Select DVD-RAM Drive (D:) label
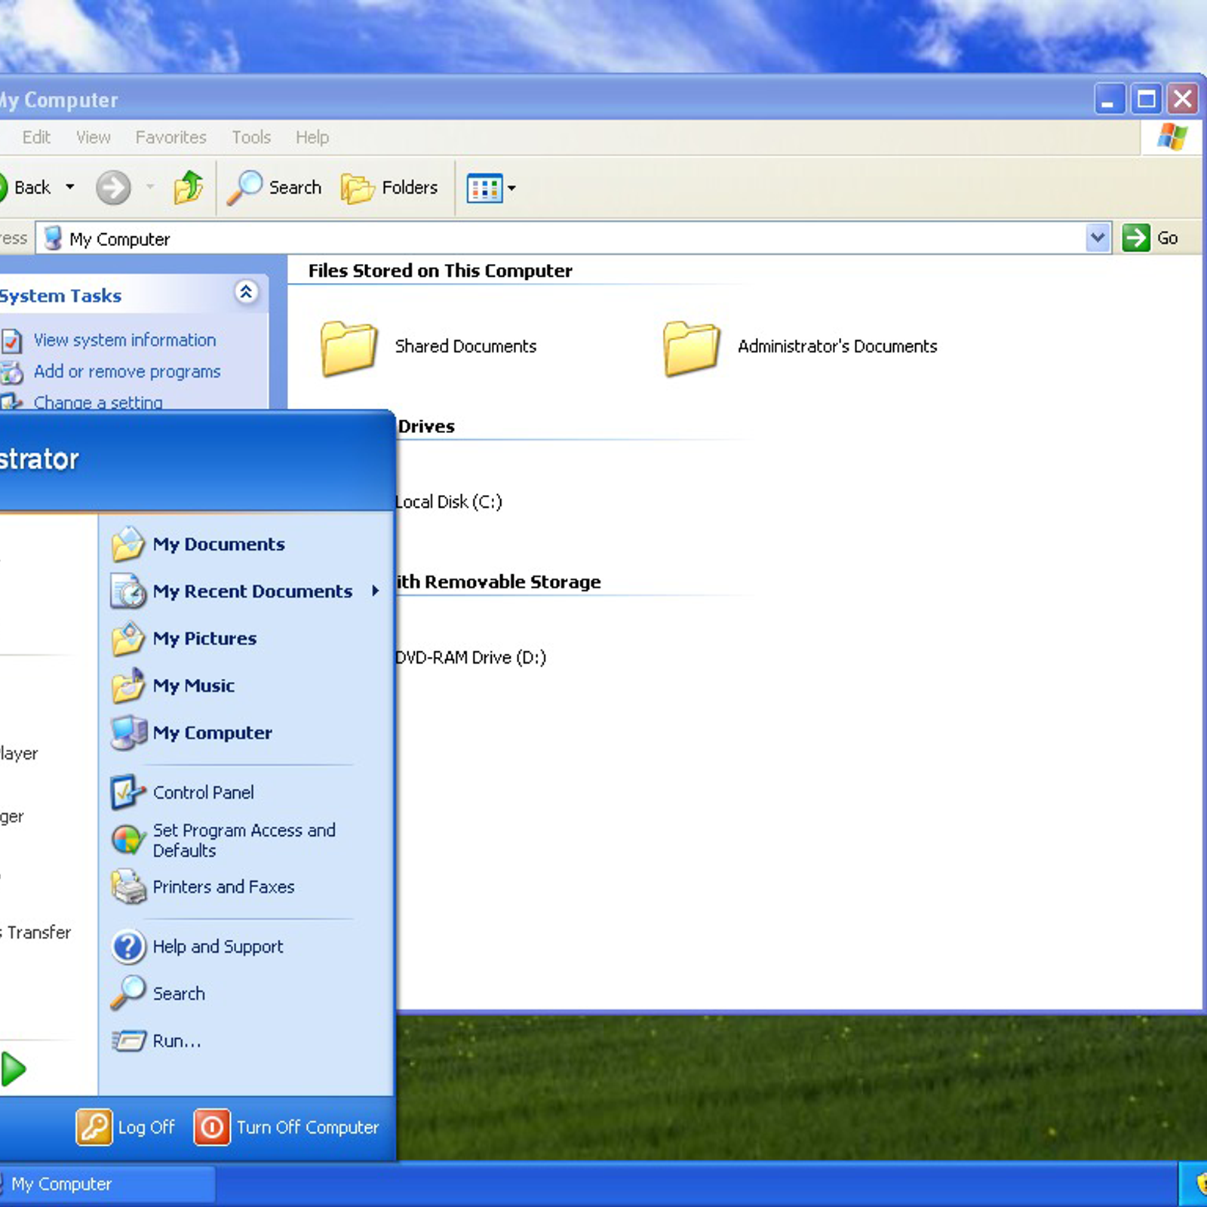 (x=471, y=657)
